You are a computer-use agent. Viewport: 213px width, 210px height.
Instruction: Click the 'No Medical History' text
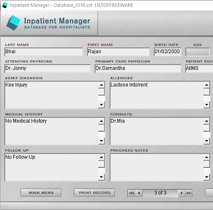coord(26,121)
